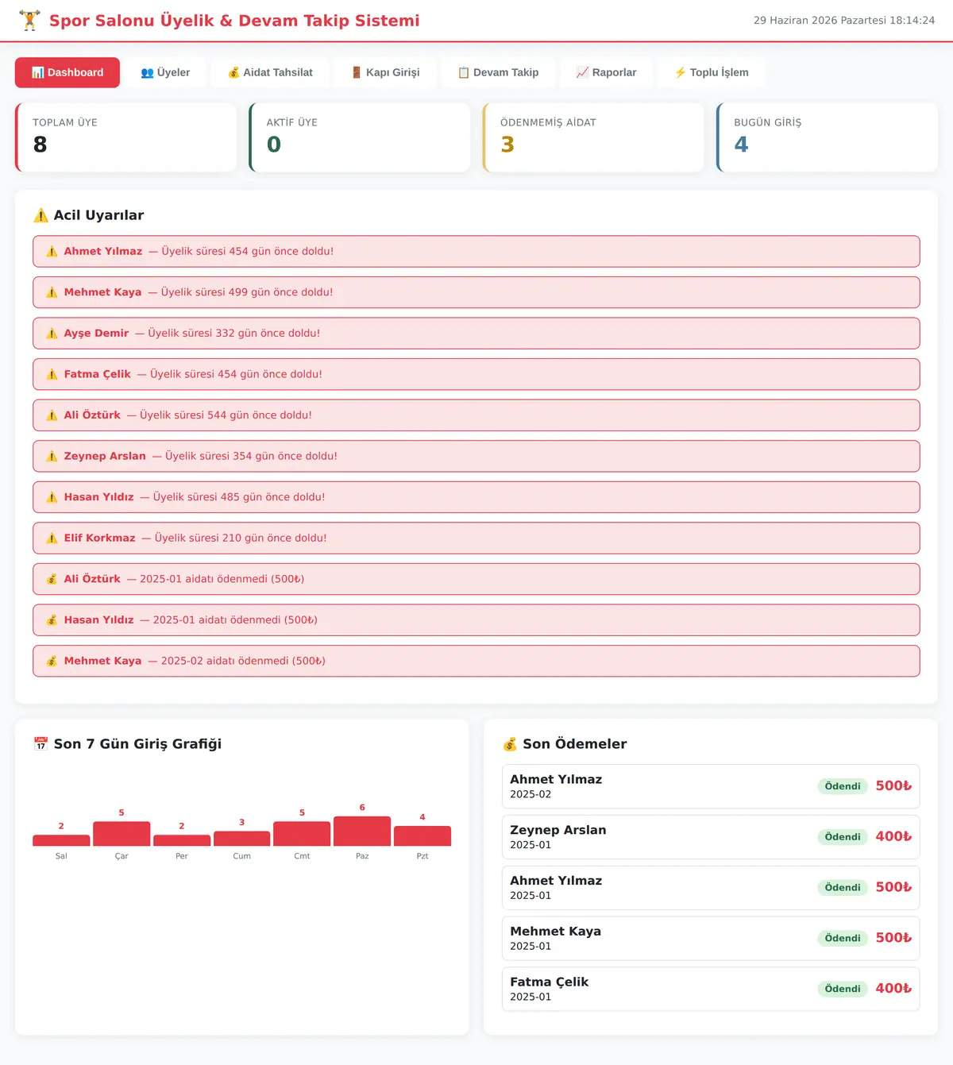Viewport: 953px width, 1065px height.
Task: Click the warning icon beside Acil Uyarılar
Action: tap(41, 215)
